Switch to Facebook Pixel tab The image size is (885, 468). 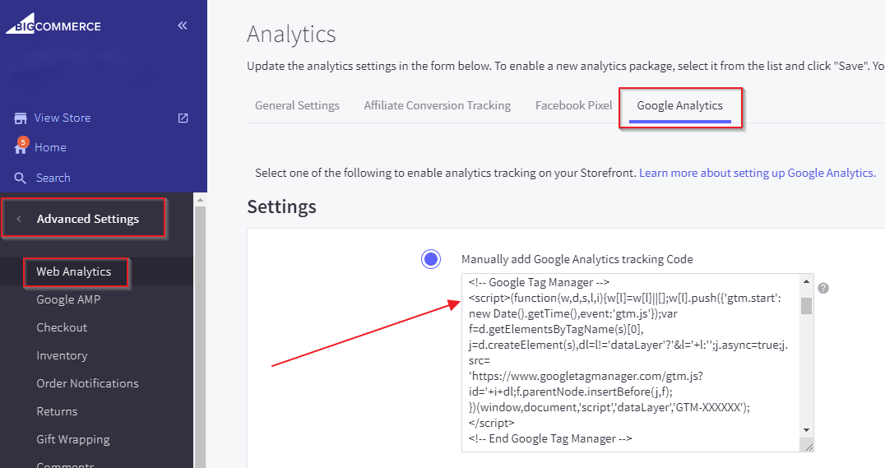[573, 105]
